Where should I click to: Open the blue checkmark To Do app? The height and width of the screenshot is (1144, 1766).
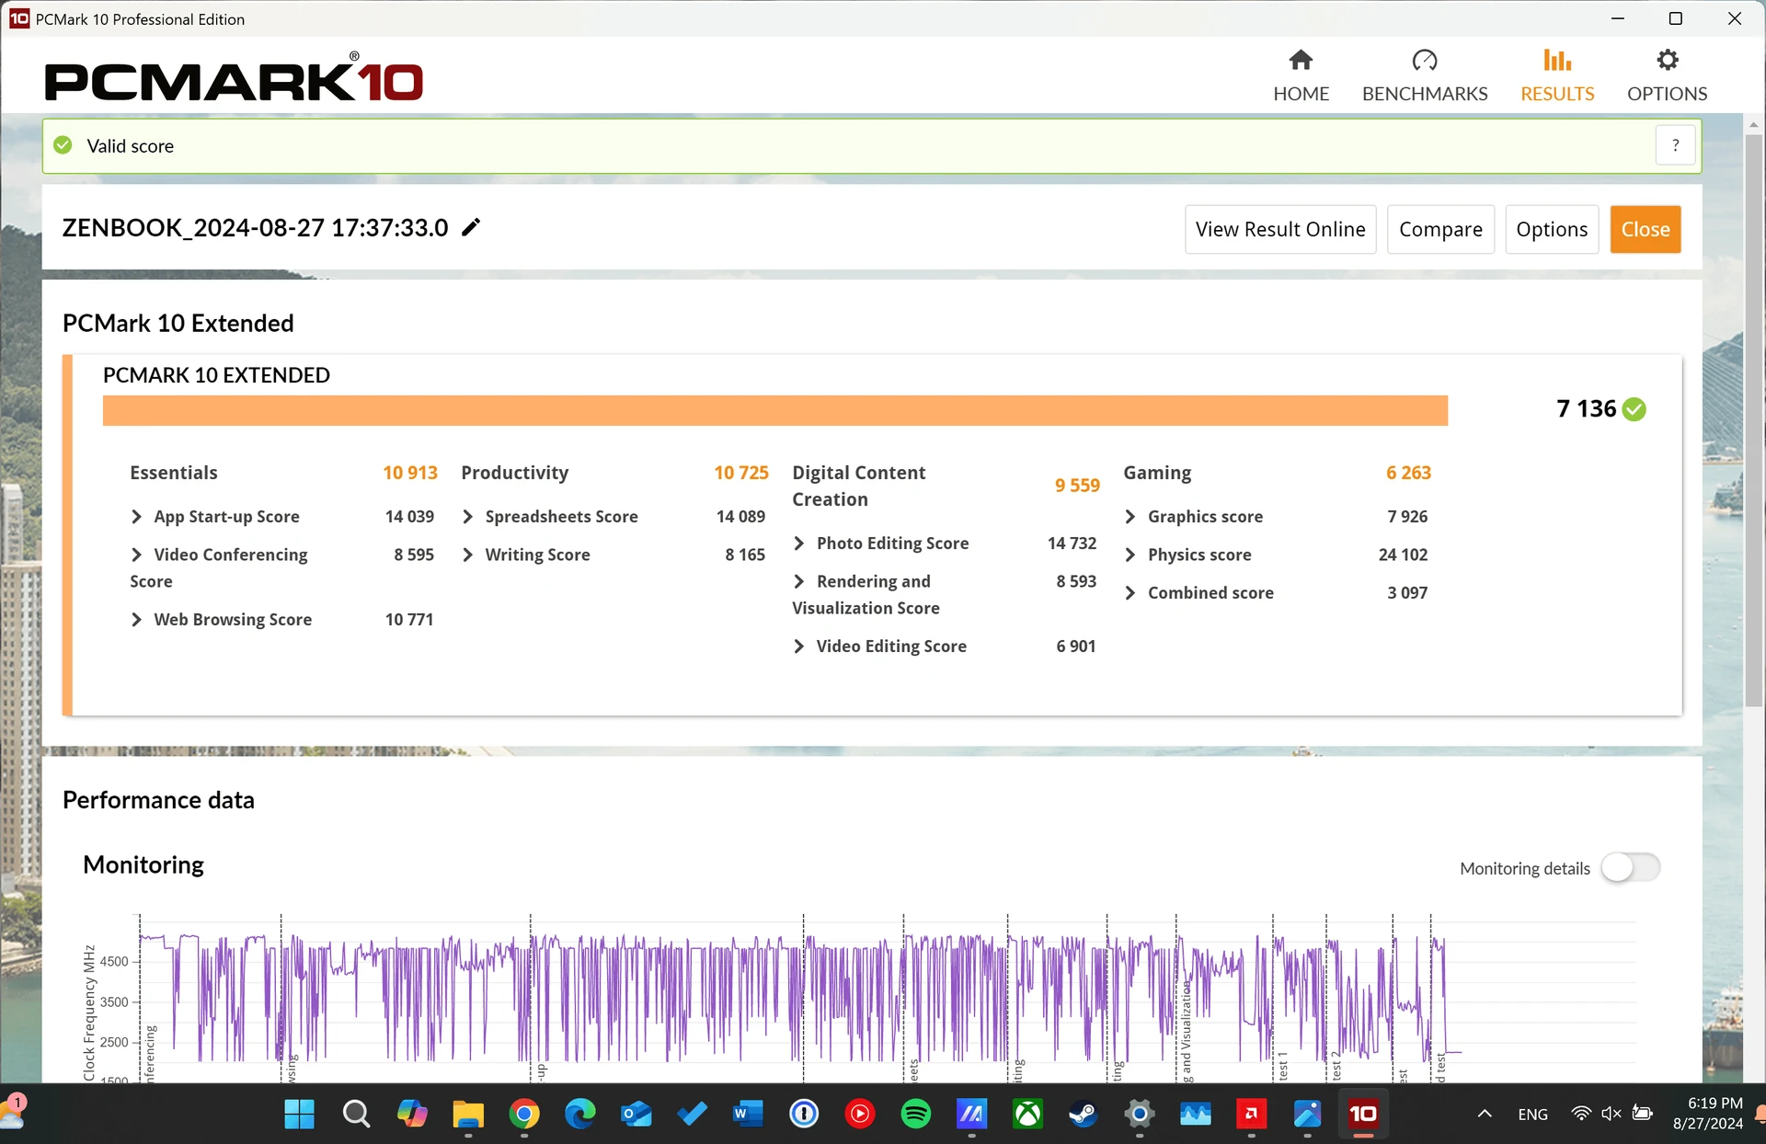693,1115
